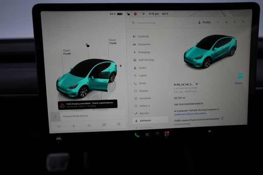The image size is (263, 175).
Task: Tap the open-door Model Y image on the left
Action: (x=87, y=78)
